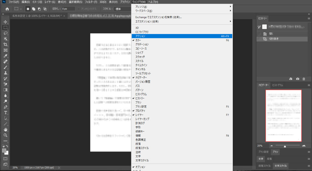Select the Object Selection tool
Viewport: 312px width, 171px height.
click(x=5, y=39)
